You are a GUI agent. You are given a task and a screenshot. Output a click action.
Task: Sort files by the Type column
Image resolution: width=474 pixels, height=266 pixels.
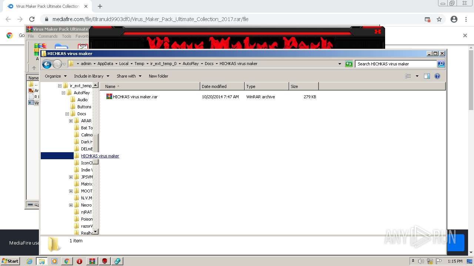(267, 86)
